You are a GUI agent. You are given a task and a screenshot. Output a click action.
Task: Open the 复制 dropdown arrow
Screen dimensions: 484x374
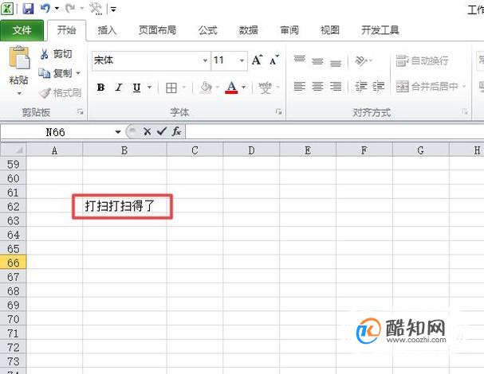(x=78, y=73)
